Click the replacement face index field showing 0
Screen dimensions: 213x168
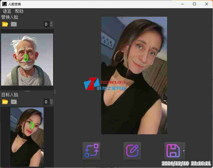46,24
